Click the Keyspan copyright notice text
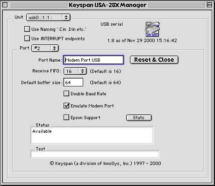215x186 pixels. pyautogui.click(x=105, y=164)
